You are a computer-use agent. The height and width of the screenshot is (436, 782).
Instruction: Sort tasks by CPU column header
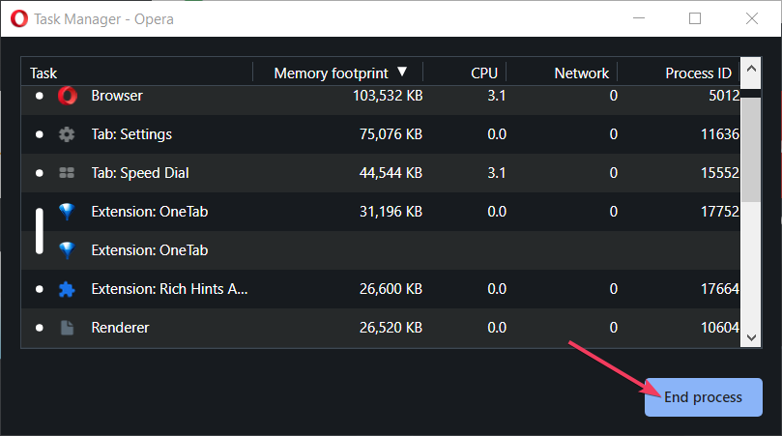tap(483, 73)
